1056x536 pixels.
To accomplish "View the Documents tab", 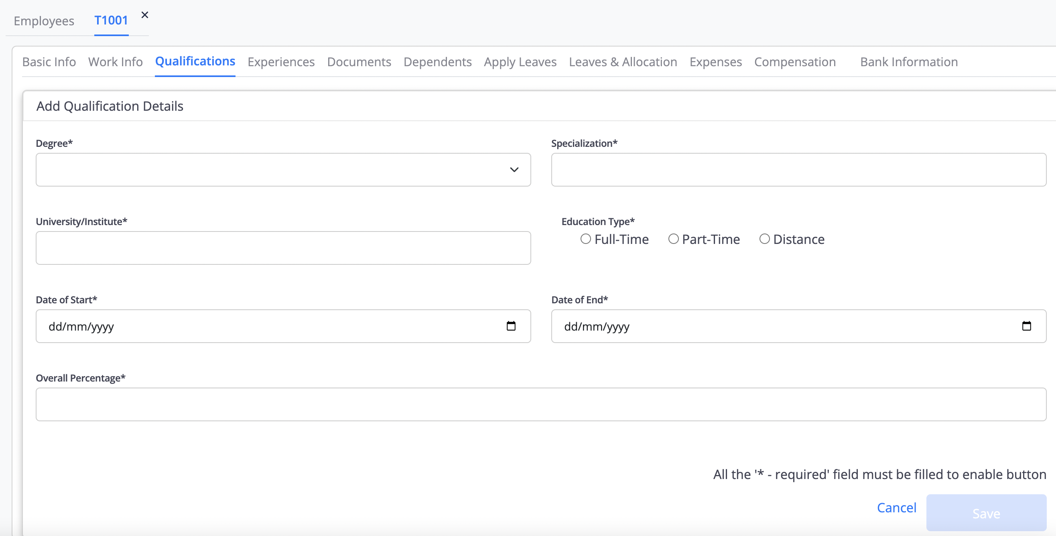I will tap(359, 62).
